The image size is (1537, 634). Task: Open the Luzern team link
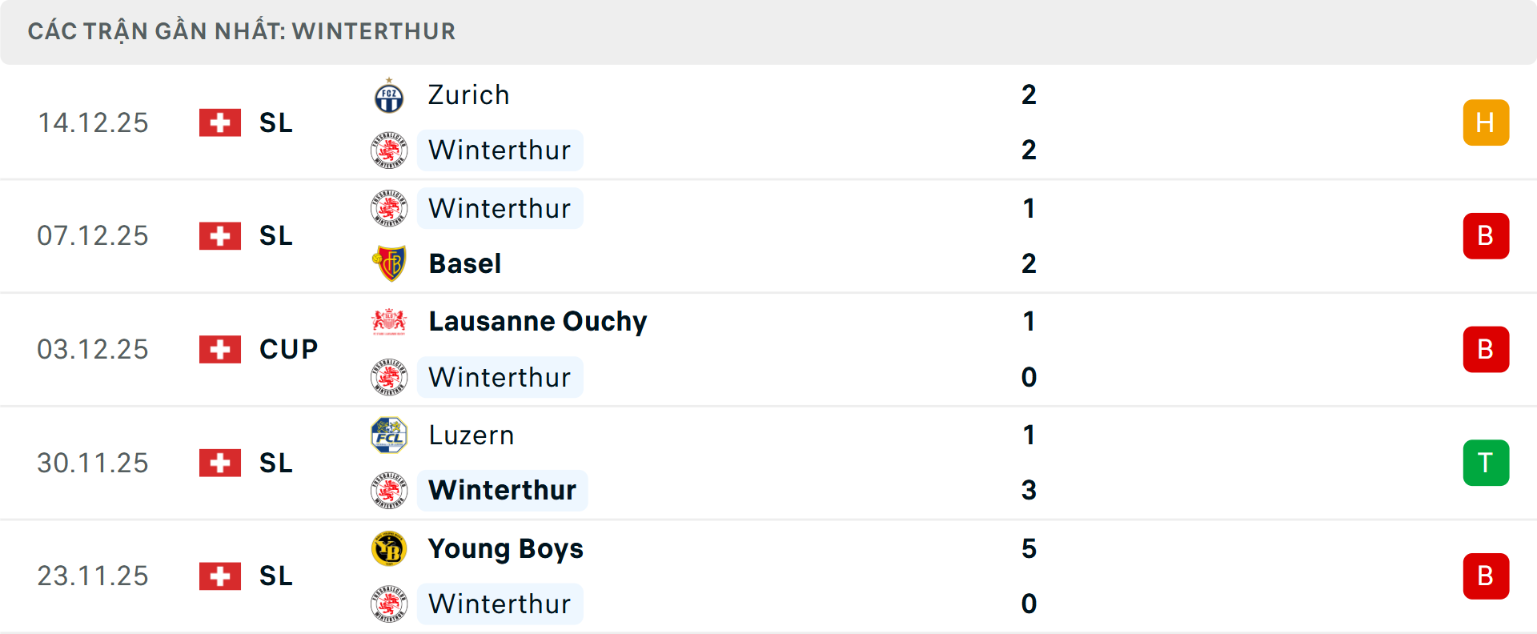click(x=471, y=435)
